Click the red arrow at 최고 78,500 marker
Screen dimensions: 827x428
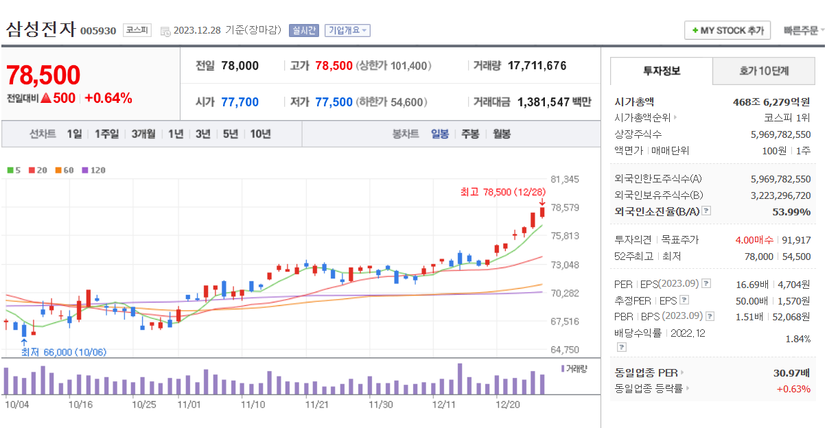(x=542, y=202)
